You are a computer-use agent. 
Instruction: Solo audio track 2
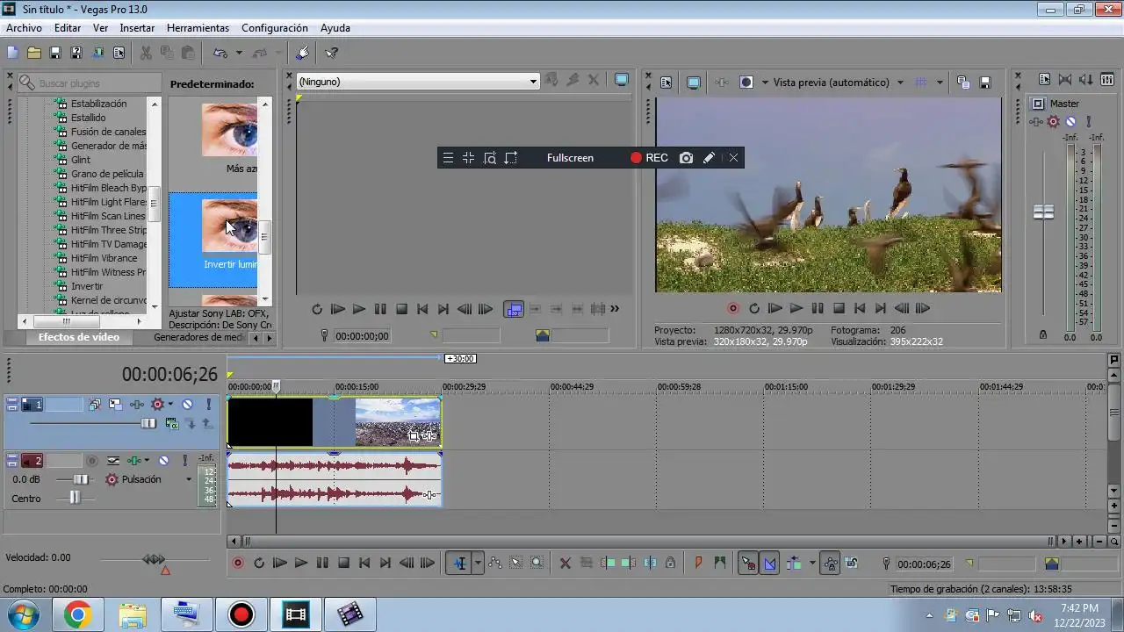(x=184, y=461)
